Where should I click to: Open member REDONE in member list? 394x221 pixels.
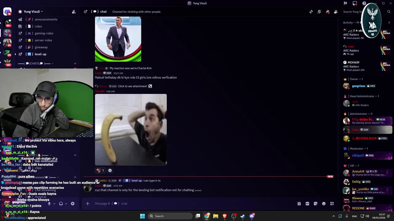point(367,208)
